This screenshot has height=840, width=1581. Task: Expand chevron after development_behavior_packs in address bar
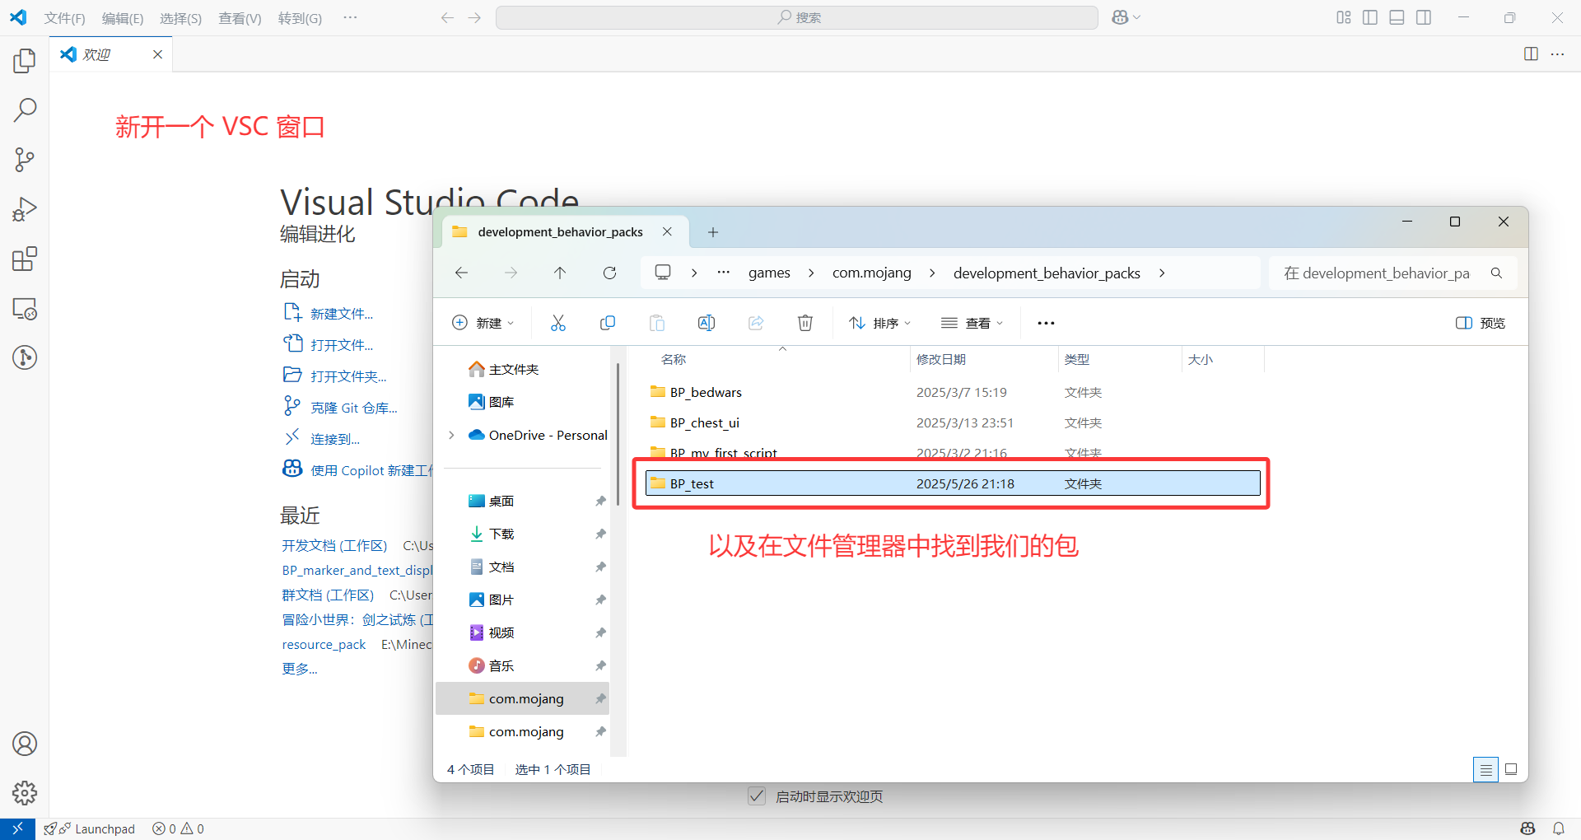point(1162,273)
